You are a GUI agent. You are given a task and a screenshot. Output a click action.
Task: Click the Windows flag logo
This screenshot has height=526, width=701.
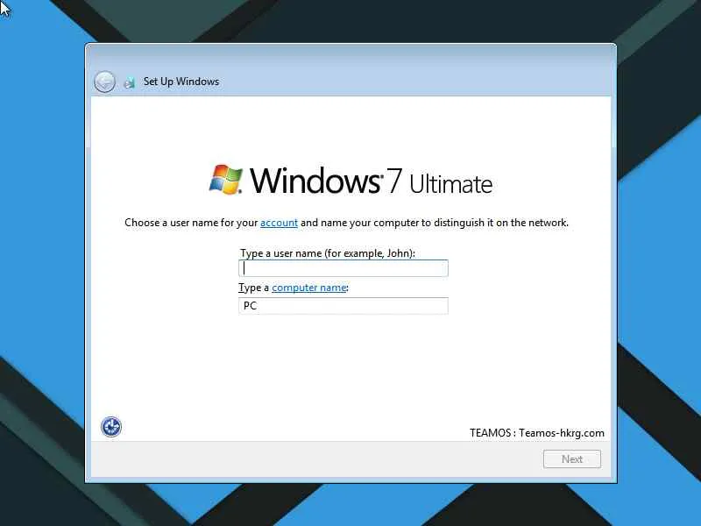226,180
